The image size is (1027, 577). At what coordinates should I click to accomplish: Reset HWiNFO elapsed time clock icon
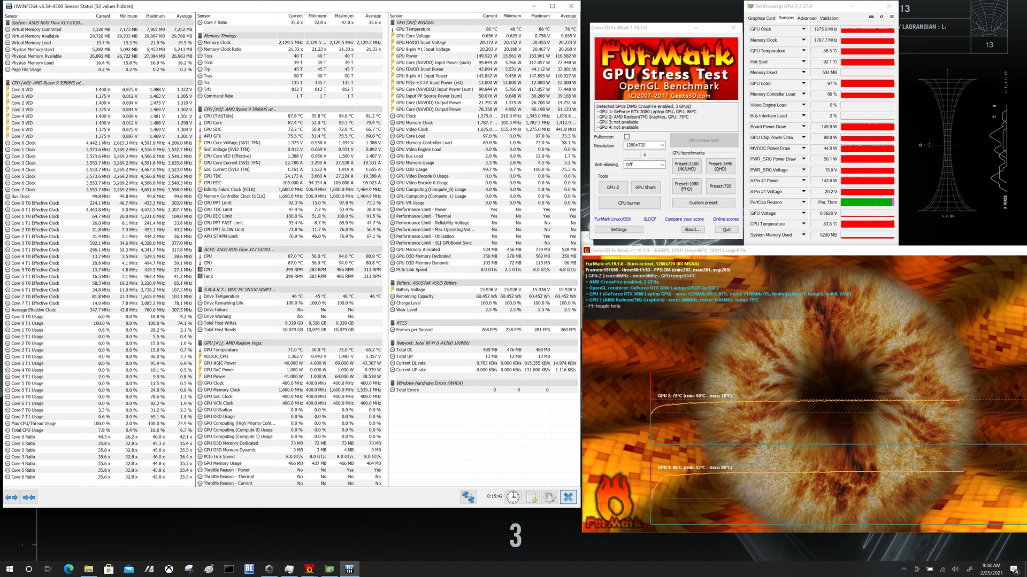point(512,497)
